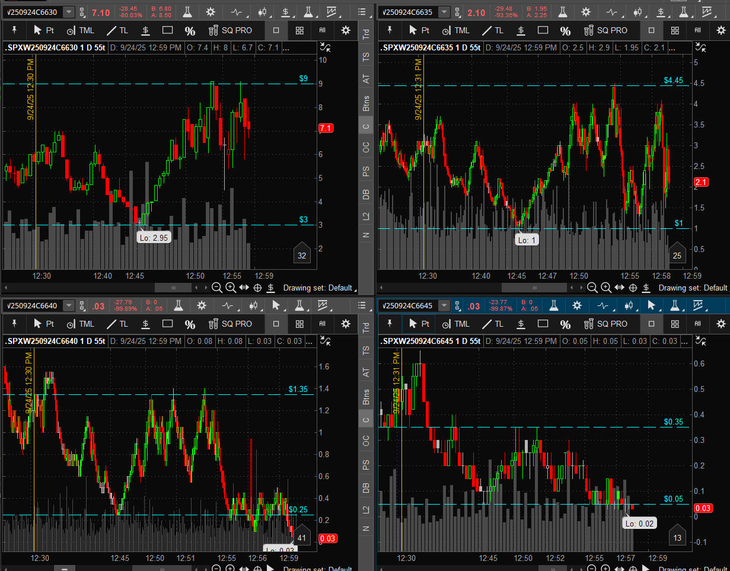
Task: Open chart settings gear in the C6635 header
Action: click(x=586, y=12)
